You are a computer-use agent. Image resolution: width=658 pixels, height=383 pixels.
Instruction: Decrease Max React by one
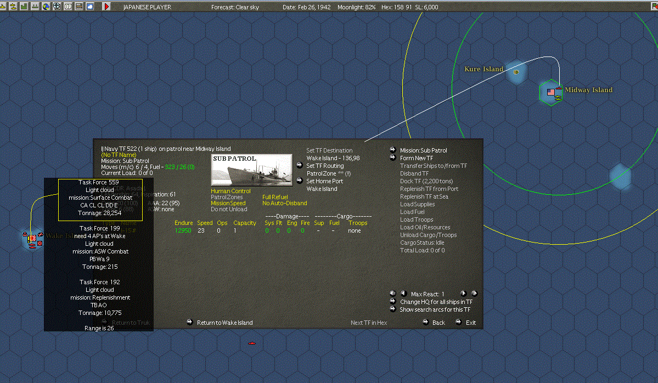point(404,294)
